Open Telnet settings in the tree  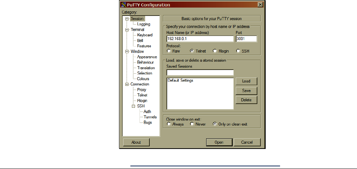(x=142, y=95)
